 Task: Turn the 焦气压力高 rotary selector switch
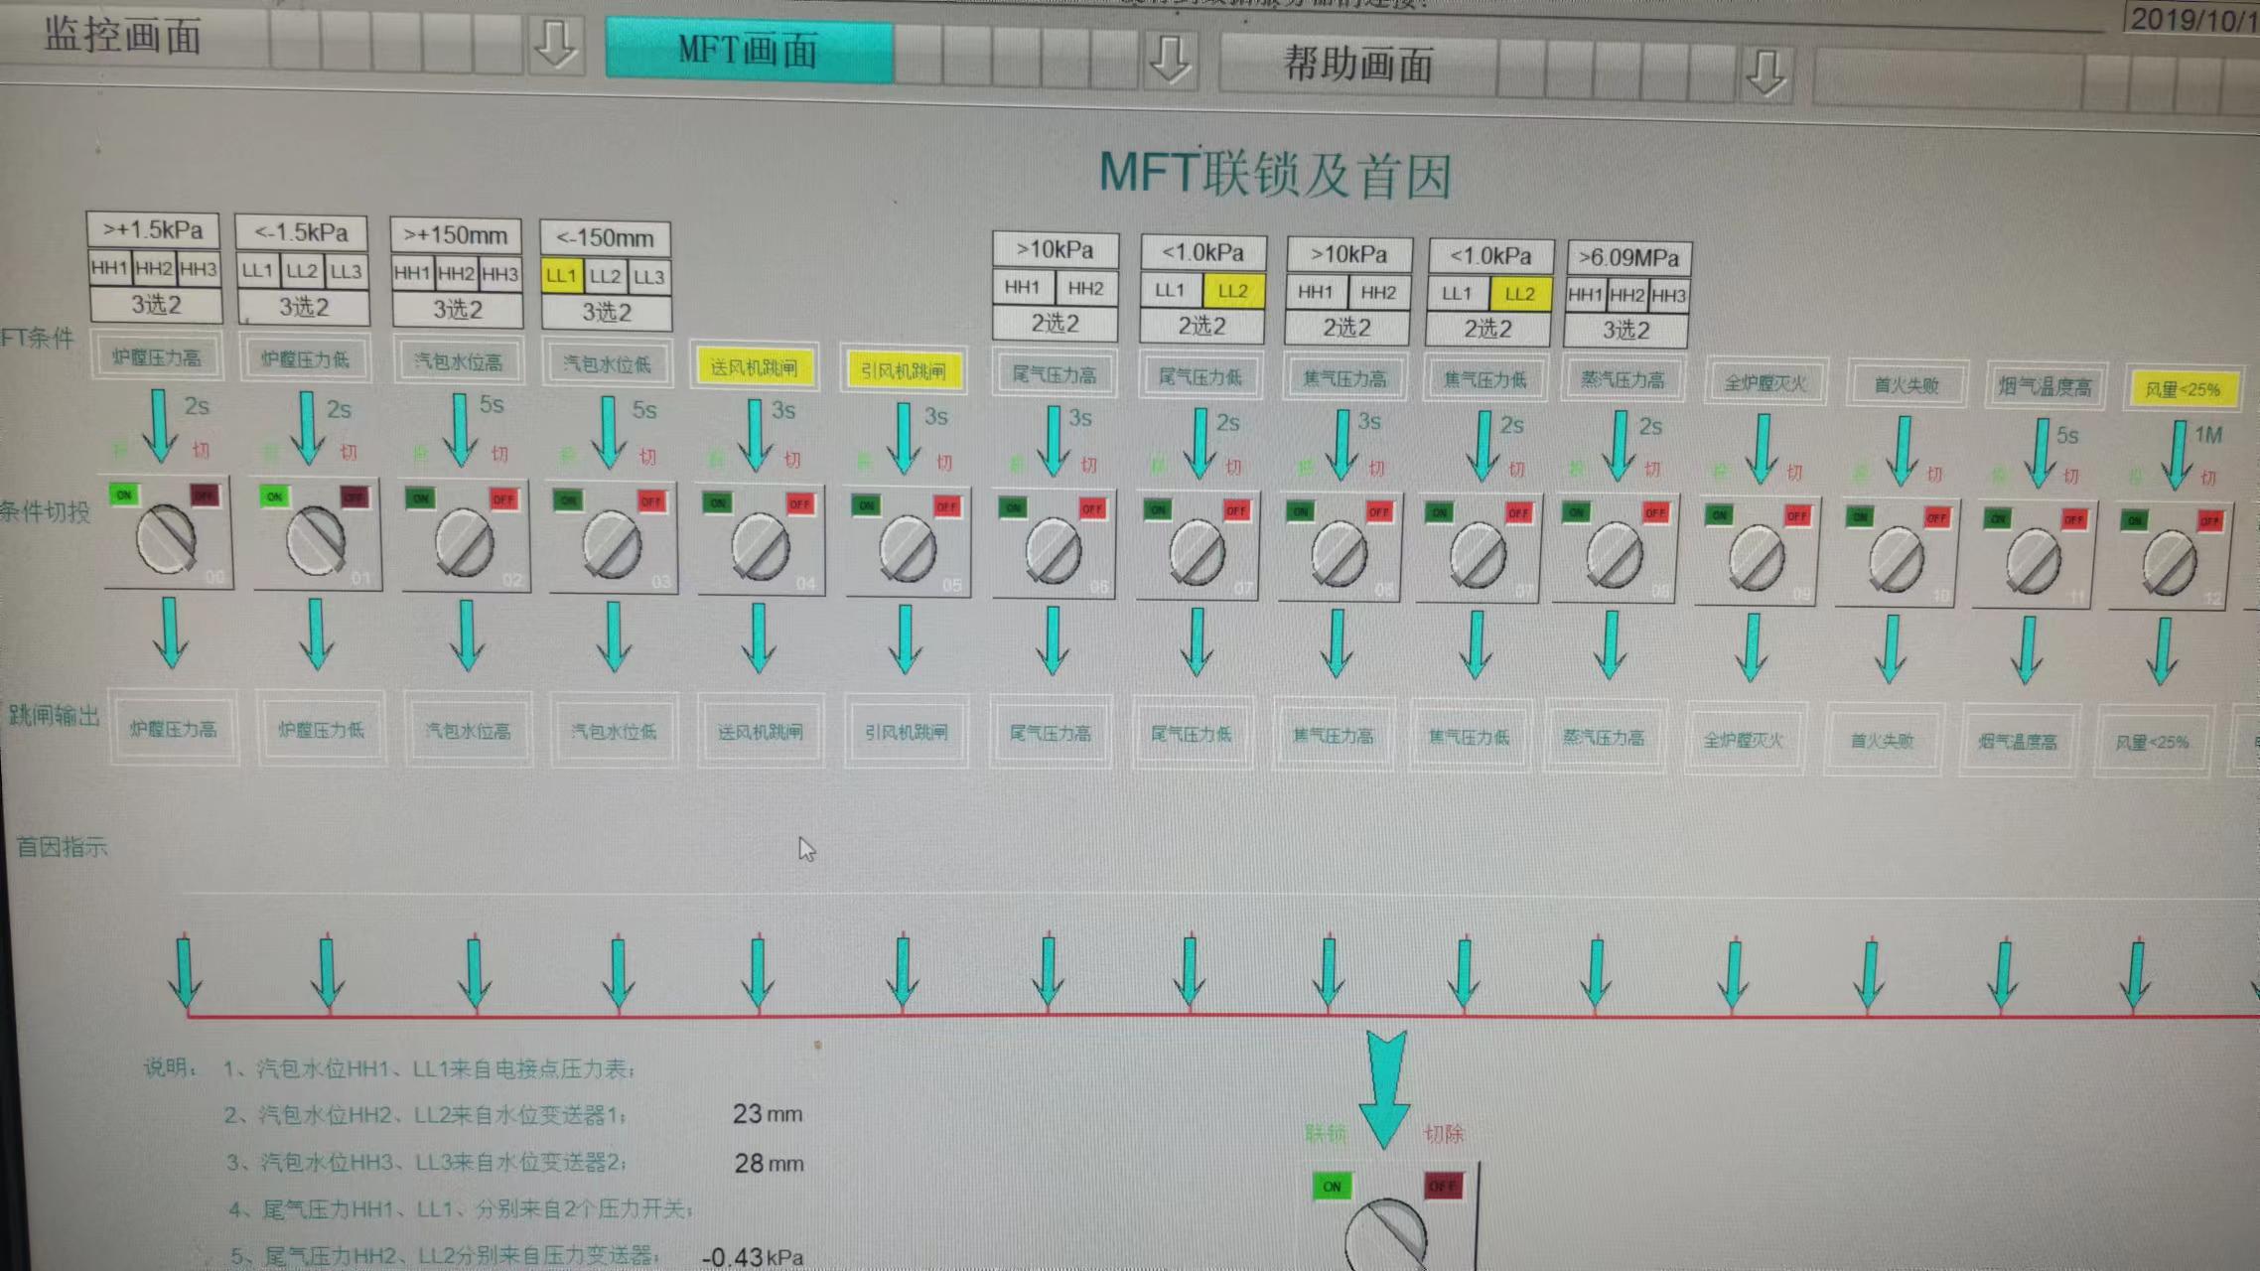pos(1340,556)
